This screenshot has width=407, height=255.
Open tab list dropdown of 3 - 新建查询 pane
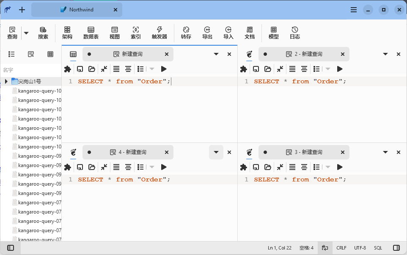[x=385, y=152]
